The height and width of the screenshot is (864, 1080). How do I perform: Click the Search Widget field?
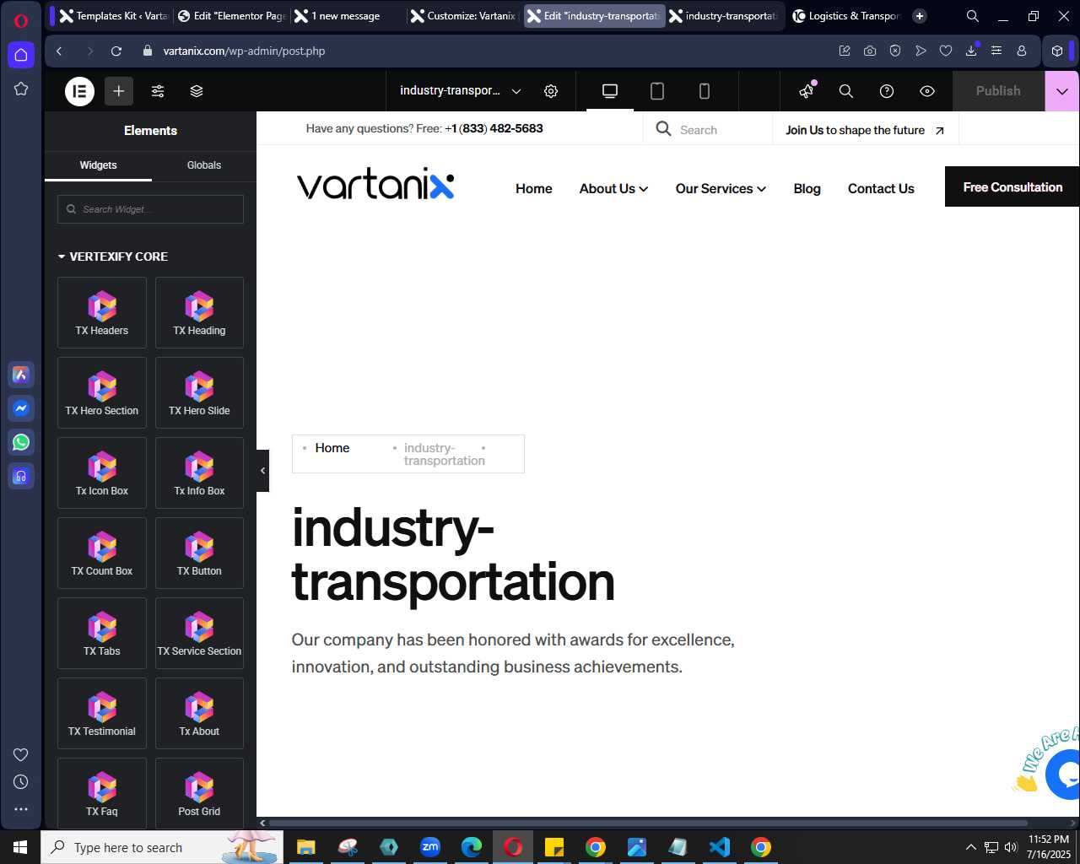point(150,209)
